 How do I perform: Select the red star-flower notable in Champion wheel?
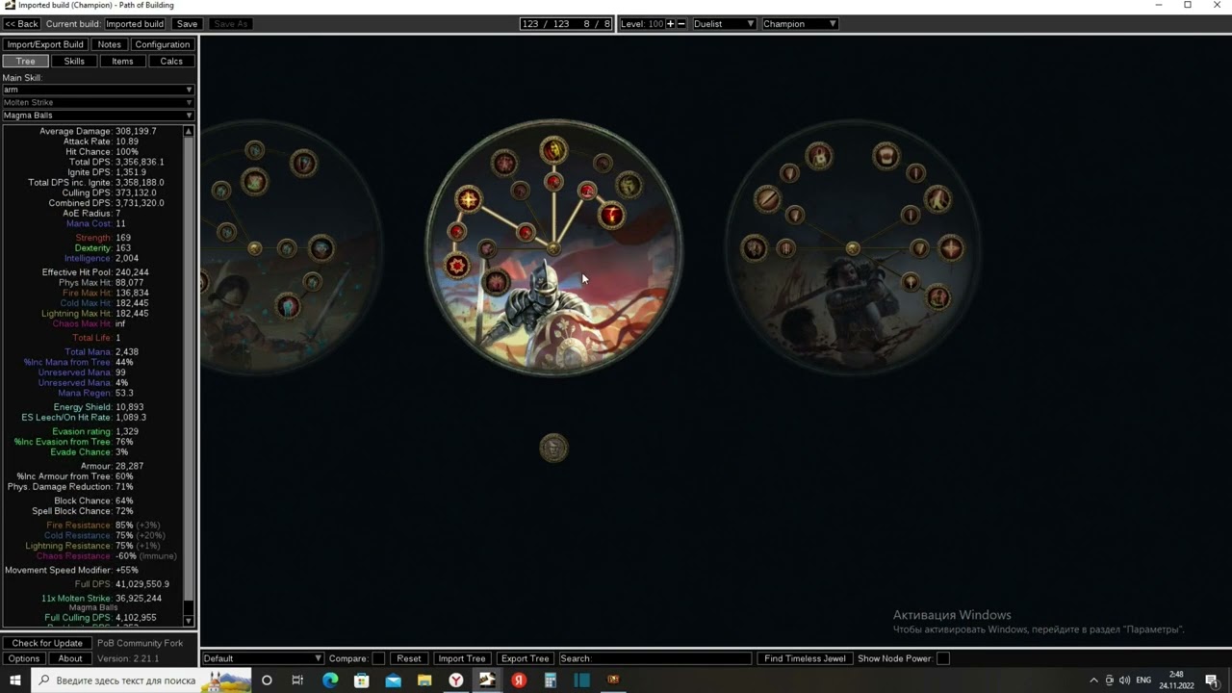click(x=457, y=265)
